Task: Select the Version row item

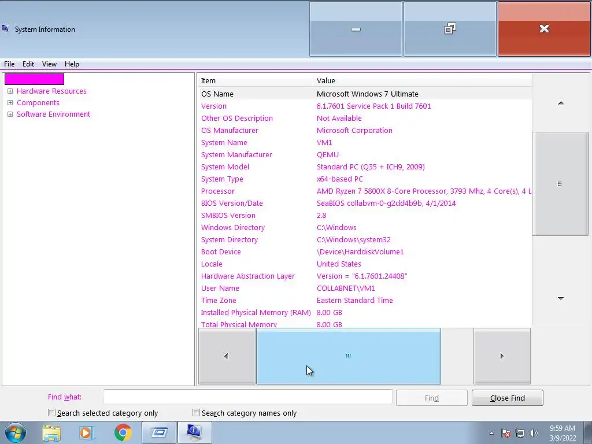Action: (365, 106)
